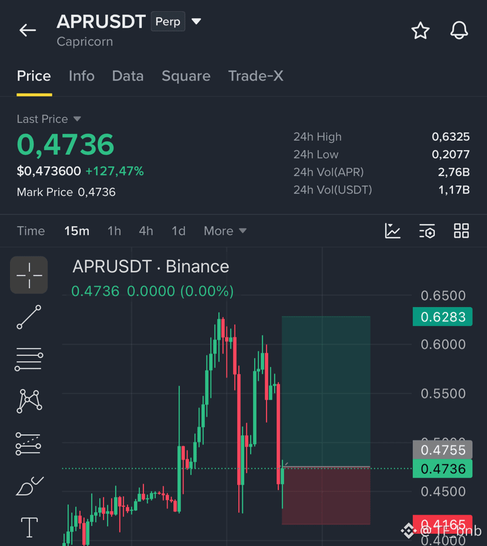Click the red stop-loss zone
The width and height of the screenshot is (487, 546).
[326, 495]
